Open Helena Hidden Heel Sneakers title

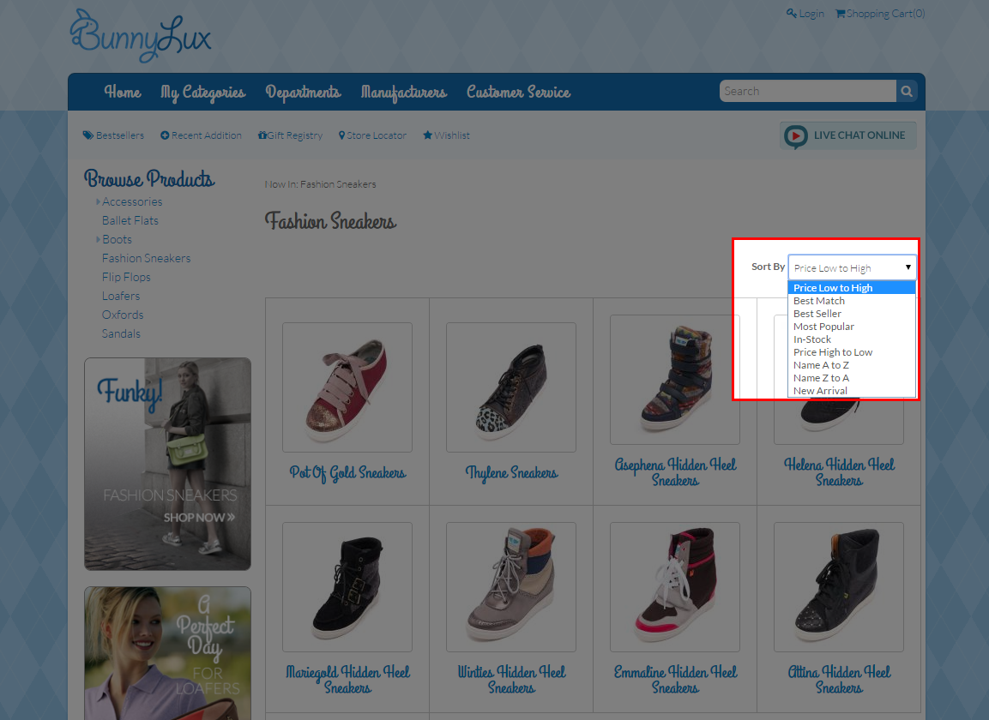[x=839, y=473]
